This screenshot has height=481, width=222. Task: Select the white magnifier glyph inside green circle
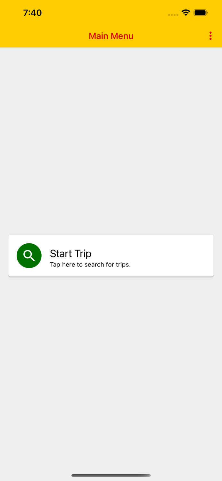[29, 256]
